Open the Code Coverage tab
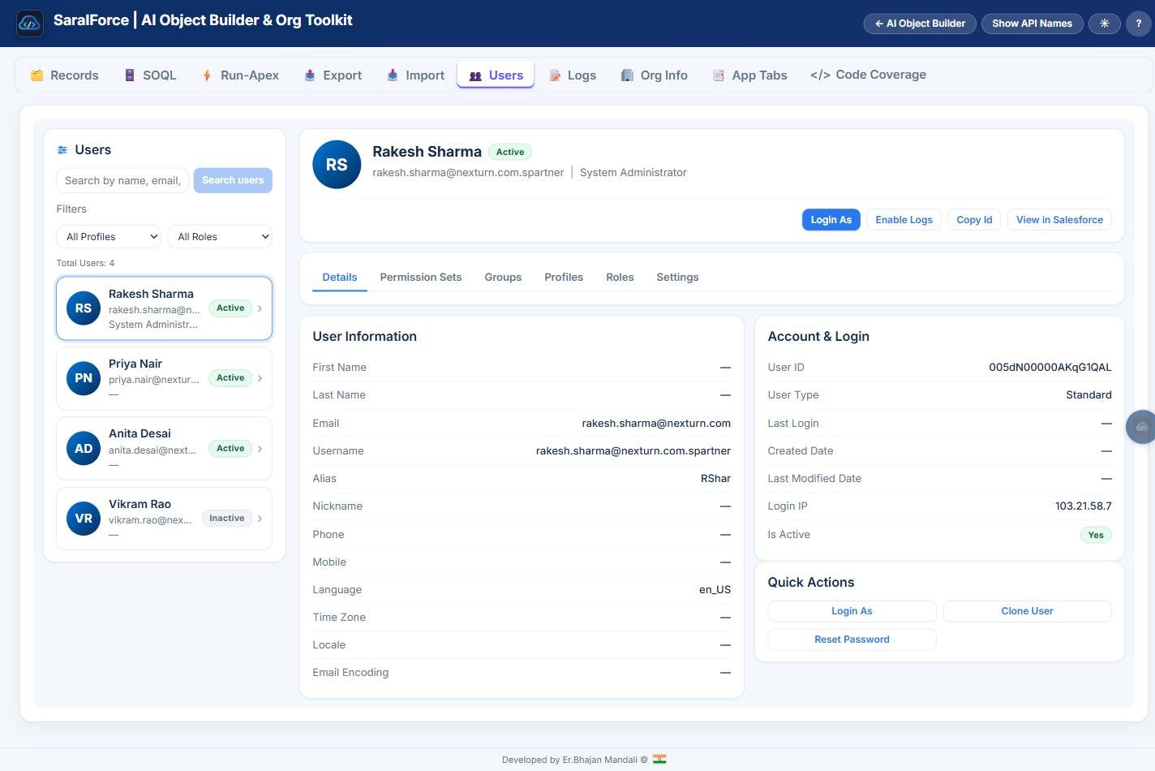The image size is (1155, 771). tap(868, 75)
